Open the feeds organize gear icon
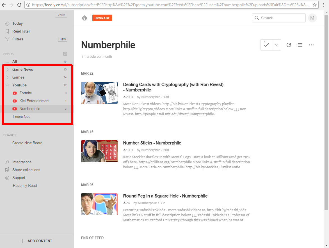329x248 pixels. pos(65,54)
